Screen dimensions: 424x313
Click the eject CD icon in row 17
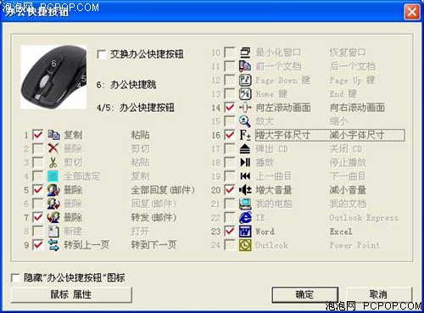(x=245, y=148)
